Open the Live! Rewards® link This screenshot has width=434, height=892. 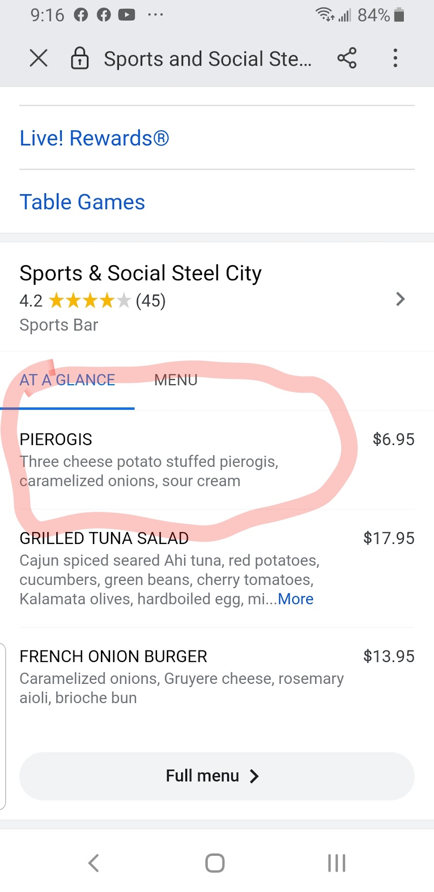click(94, 138)
